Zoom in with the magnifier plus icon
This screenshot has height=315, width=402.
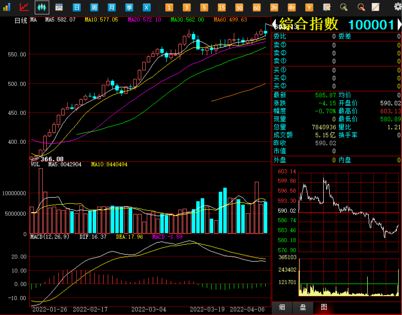pyautogui.click(x=344, y=7)
